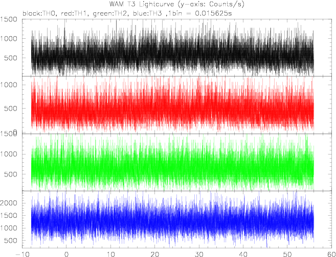336x257 pixels.
Task: Click the legend line beginning 'black:TH0, red:TH1'
Action: click(127, 14)
